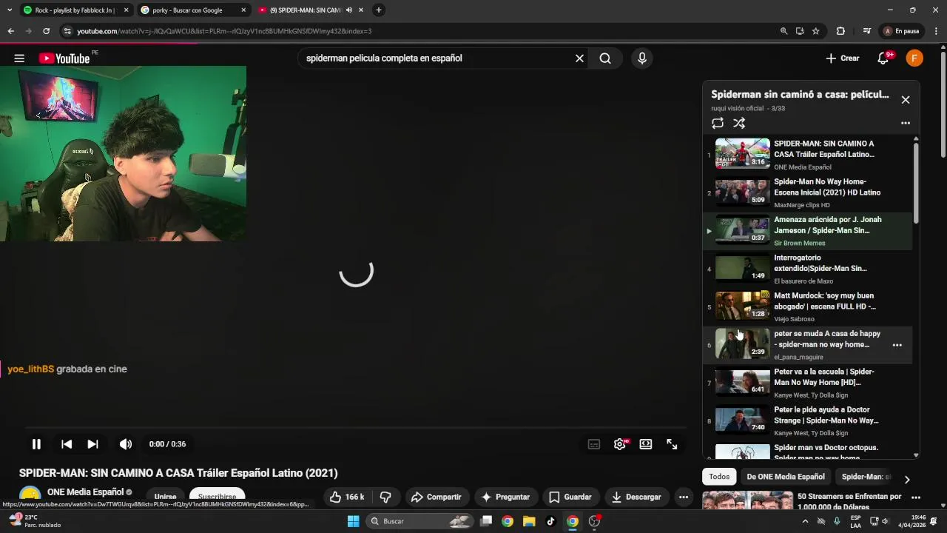The height and width of the screenshot is (533, 947).
Task: Share the video with Compartir
Action: 436,497
